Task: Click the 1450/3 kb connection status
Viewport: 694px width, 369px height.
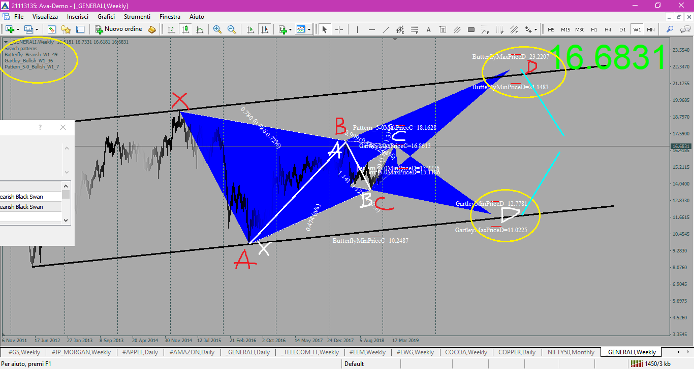Action: click(x=650, y=363)
